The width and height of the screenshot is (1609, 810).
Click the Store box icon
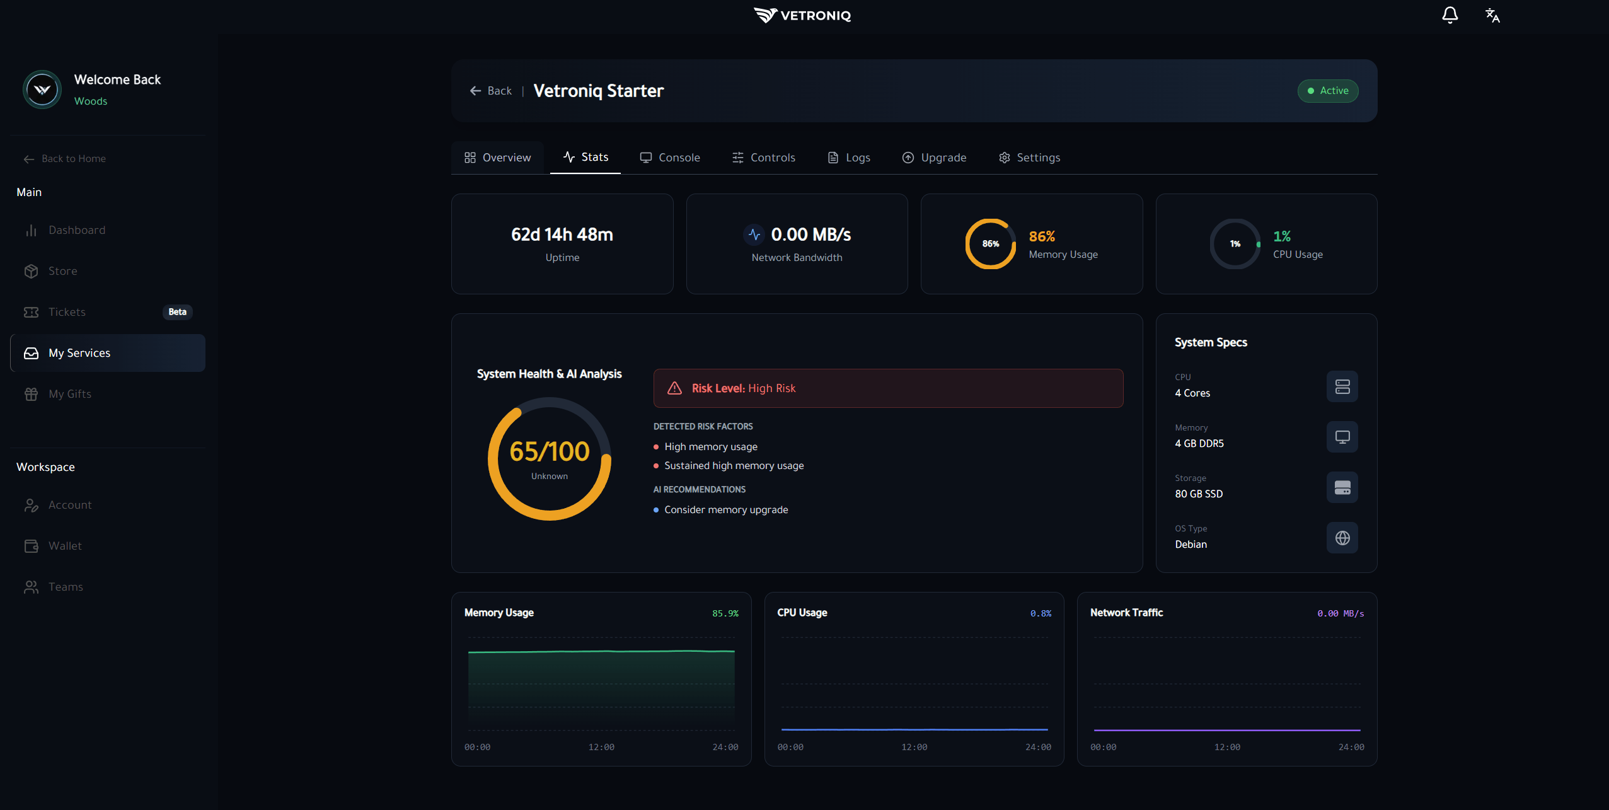click(31, 271)
